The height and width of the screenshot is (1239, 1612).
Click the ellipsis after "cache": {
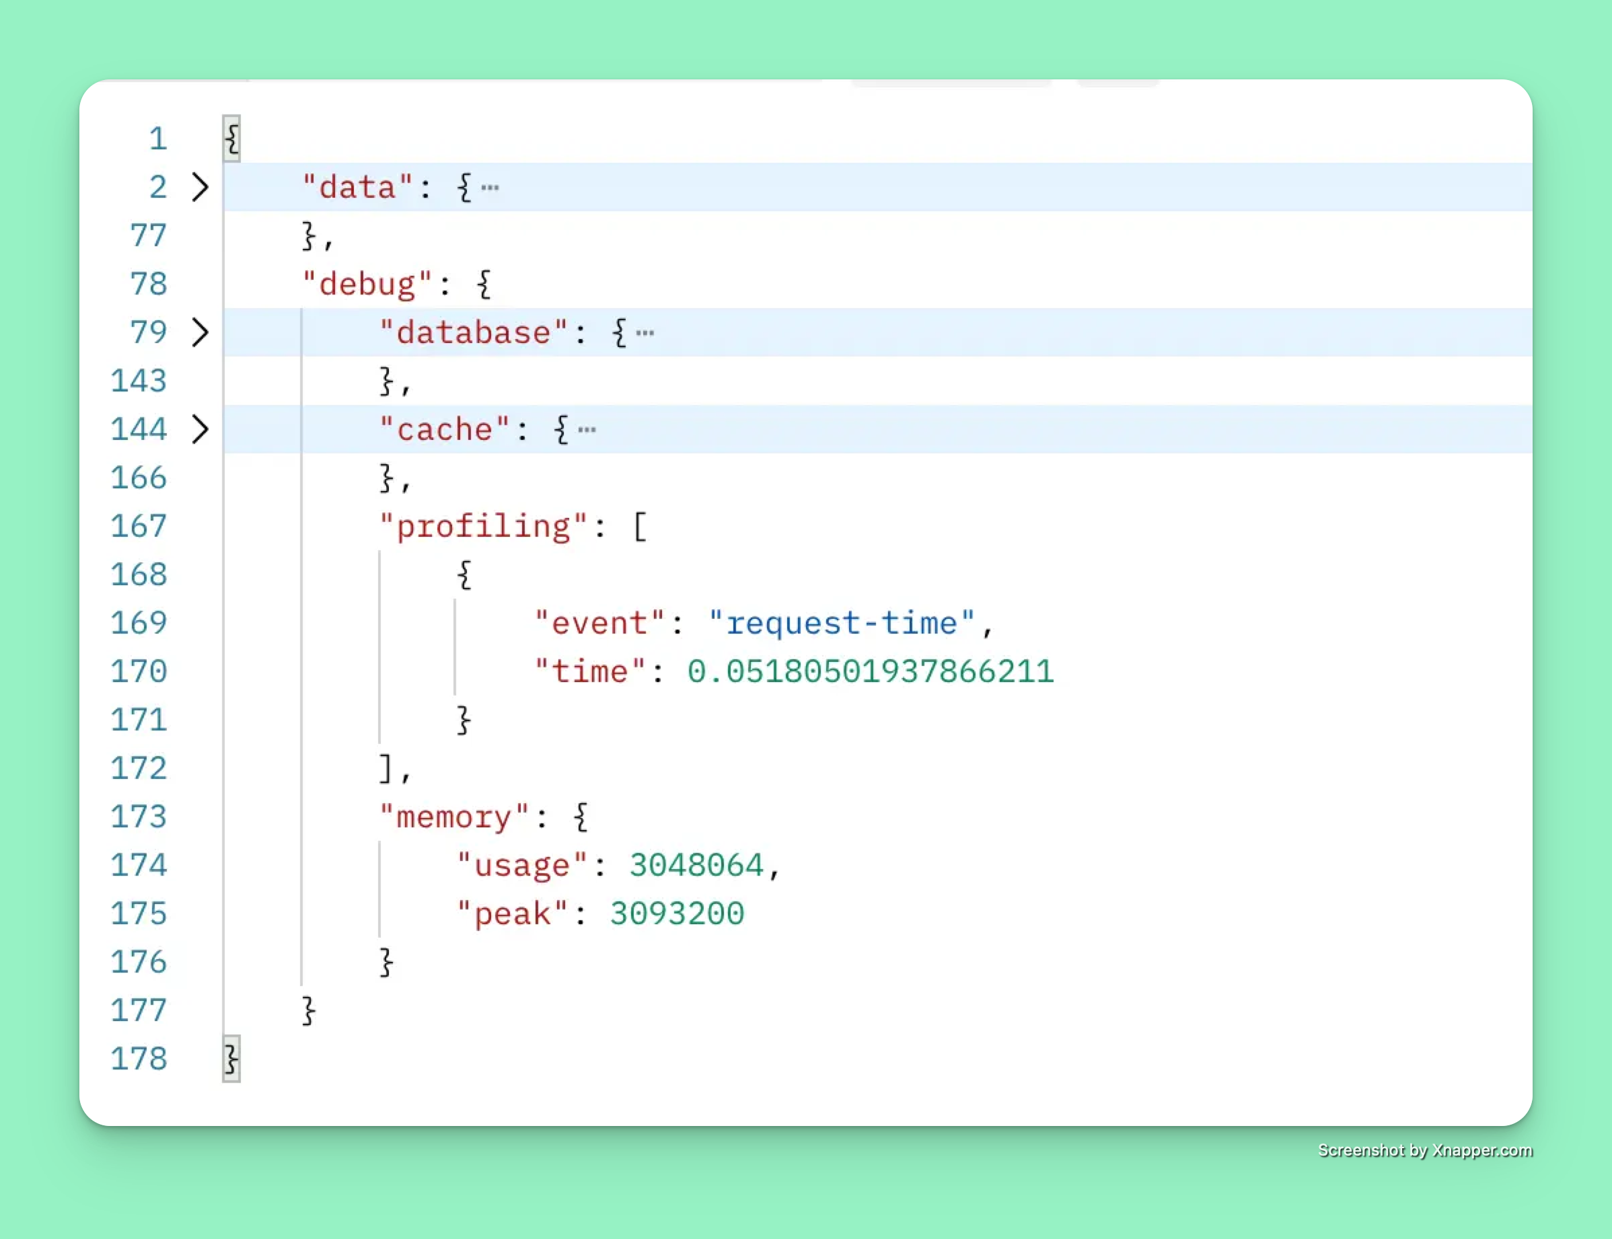click(x=587, y=429)
